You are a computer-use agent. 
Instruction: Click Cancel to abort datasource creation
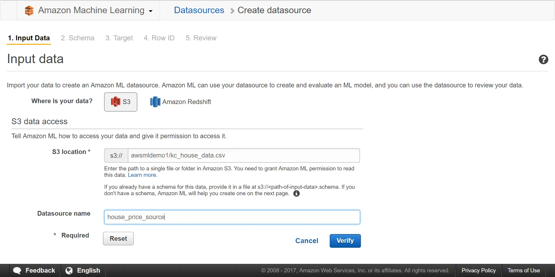[x=307, y=241]
